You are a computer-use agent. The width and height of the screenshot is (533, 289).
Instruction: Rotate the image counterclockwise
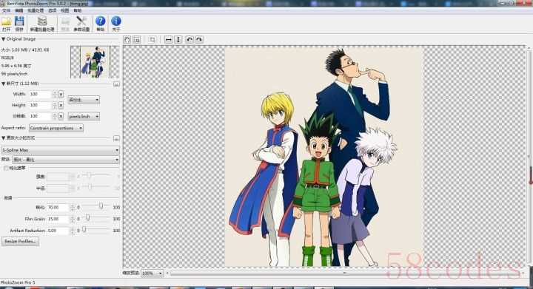pyautogui.click(x=190, y=40)
